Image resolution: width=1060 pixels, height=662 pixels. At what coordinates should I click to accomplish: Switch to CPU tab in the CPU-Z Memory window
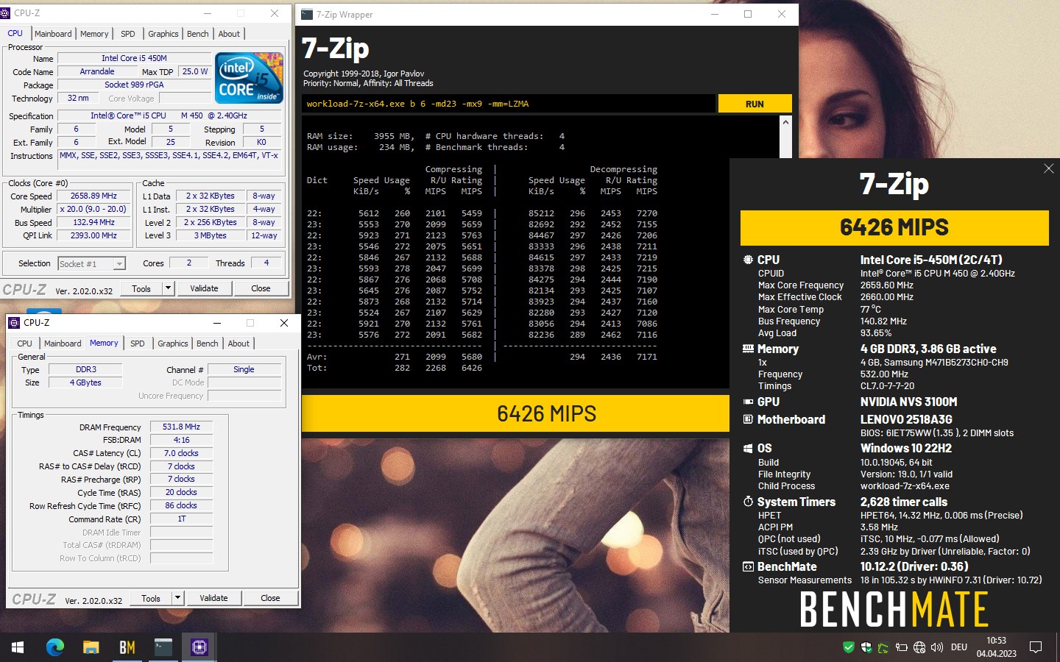pos(25,344)
